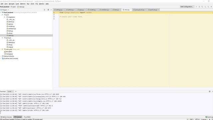Open the Window menu
The height and width of the screenshot is (120, 213).
(x=42, y=4)
